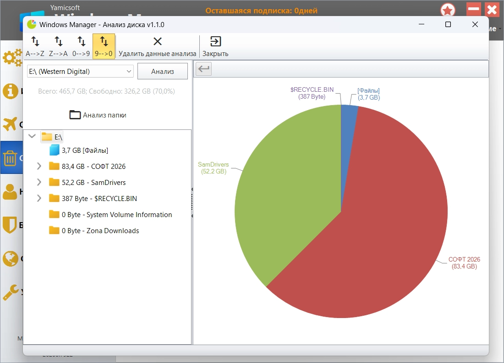The height and width of the screenshot is (363, 504).
Task: Sort items Z to A
Action: tap(58, 47)
